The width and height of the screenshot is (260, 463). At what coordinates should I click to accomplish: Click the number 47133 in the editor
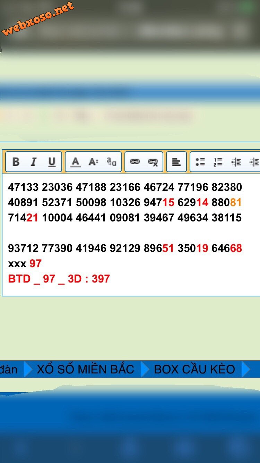pyautogui.click(x=23, y=187)
